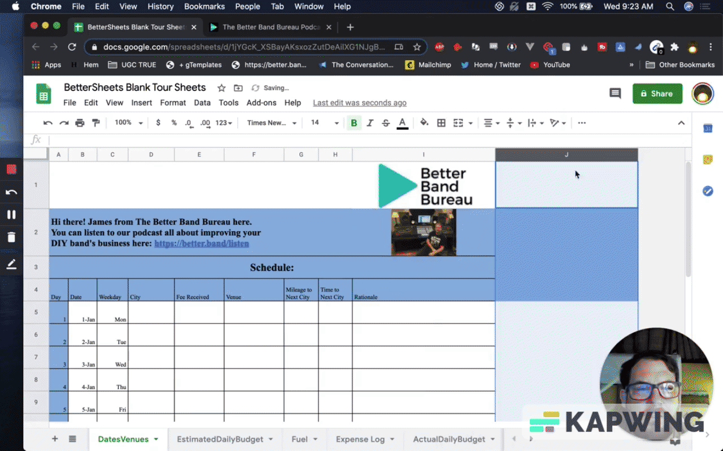Toggle bold formatting
Viewport: 723px width, 451px height.
354,123
